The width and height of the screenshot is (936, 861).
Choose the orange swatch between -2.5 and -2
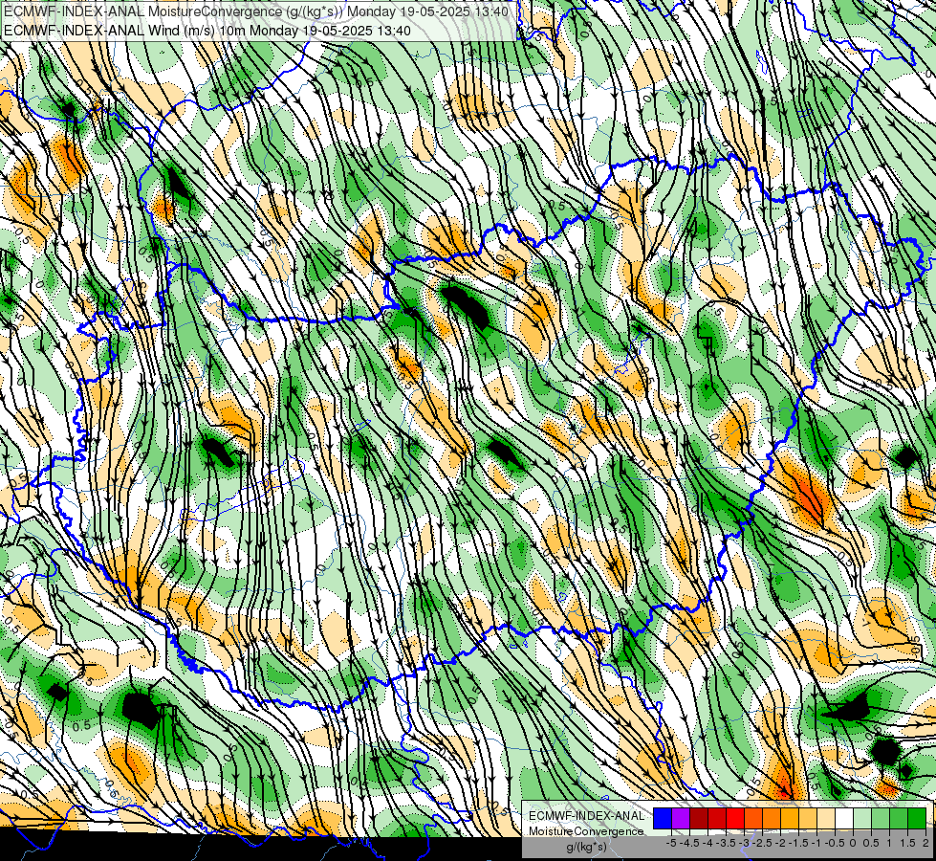pos(772,819)
